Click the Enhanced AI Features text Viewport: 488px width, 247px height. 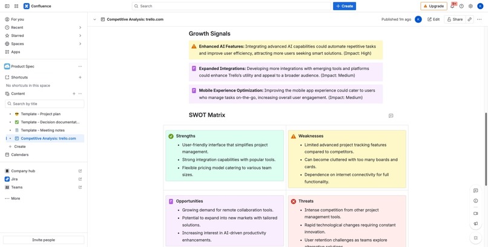coord(222,47)
